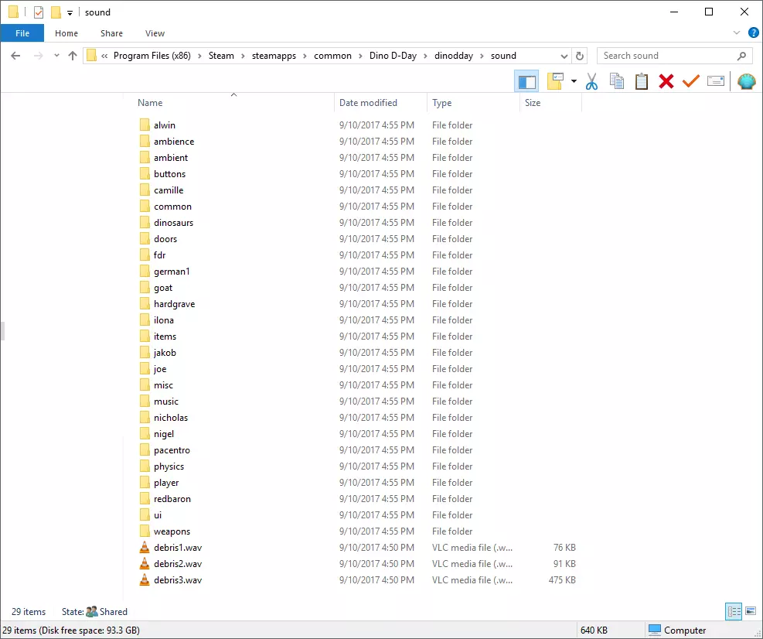Expand the Folder Options dropdown arrow
763x639 pixels.
[x=574, y=81]
